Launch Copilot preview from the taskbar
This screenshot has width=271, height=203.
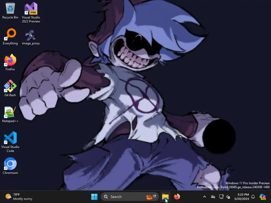[263, 197]
